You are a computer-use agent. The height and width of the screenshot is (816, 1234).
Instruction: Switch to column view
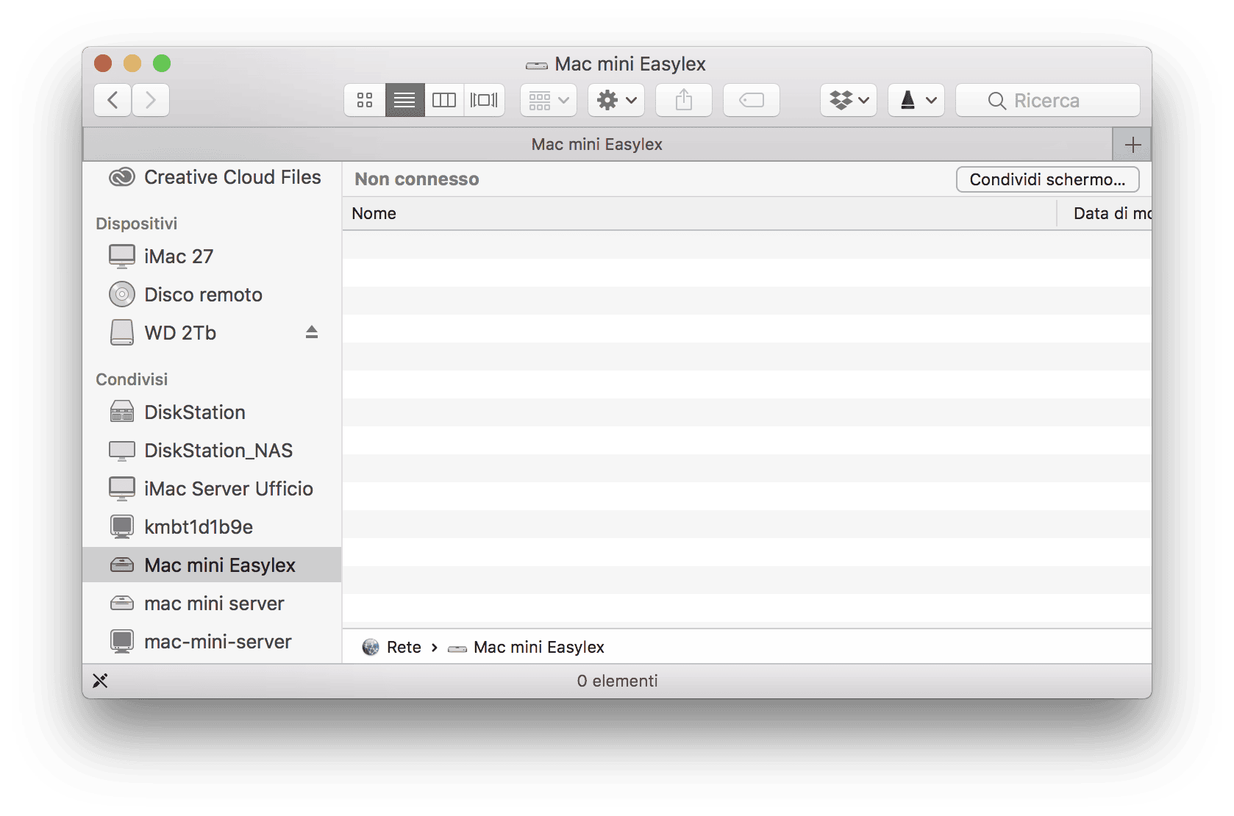pos(444,100)
